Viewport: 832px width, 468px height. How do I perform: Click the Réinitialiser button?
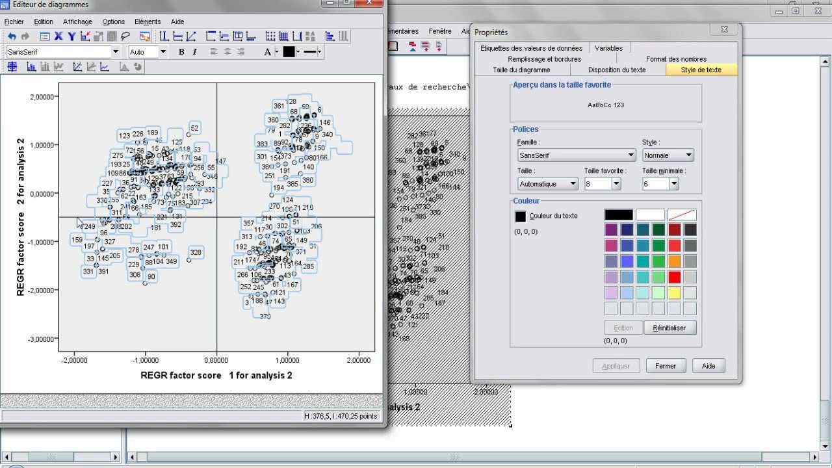[x=669, y=328]
